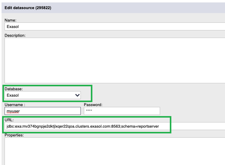
Task: Click the Password field
Action: (x=122, y=111)
